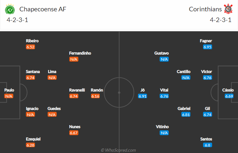Image resolution: width=238 pixels, height=153 pixels.
Task: Click player name Ravanelli
Action: coord(77,90)
